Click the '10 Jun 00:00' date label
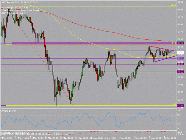Viewport: 186px width, 140px height. (x=140, y=138)
